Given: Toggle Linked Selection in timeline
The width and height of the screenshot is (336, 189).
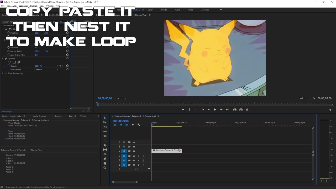Looking at the screenshot, I should click(x=127, y=125).
